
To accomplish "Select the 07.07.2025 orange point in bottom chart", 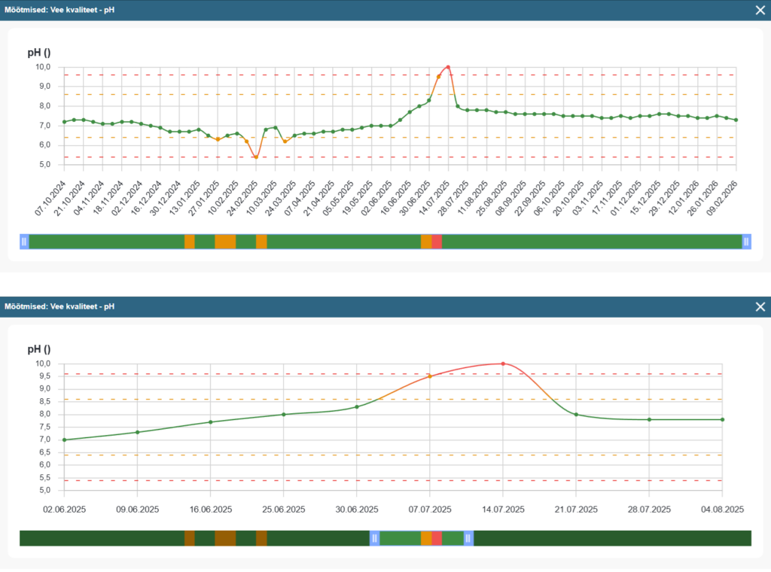I will (x=430, y=376).
